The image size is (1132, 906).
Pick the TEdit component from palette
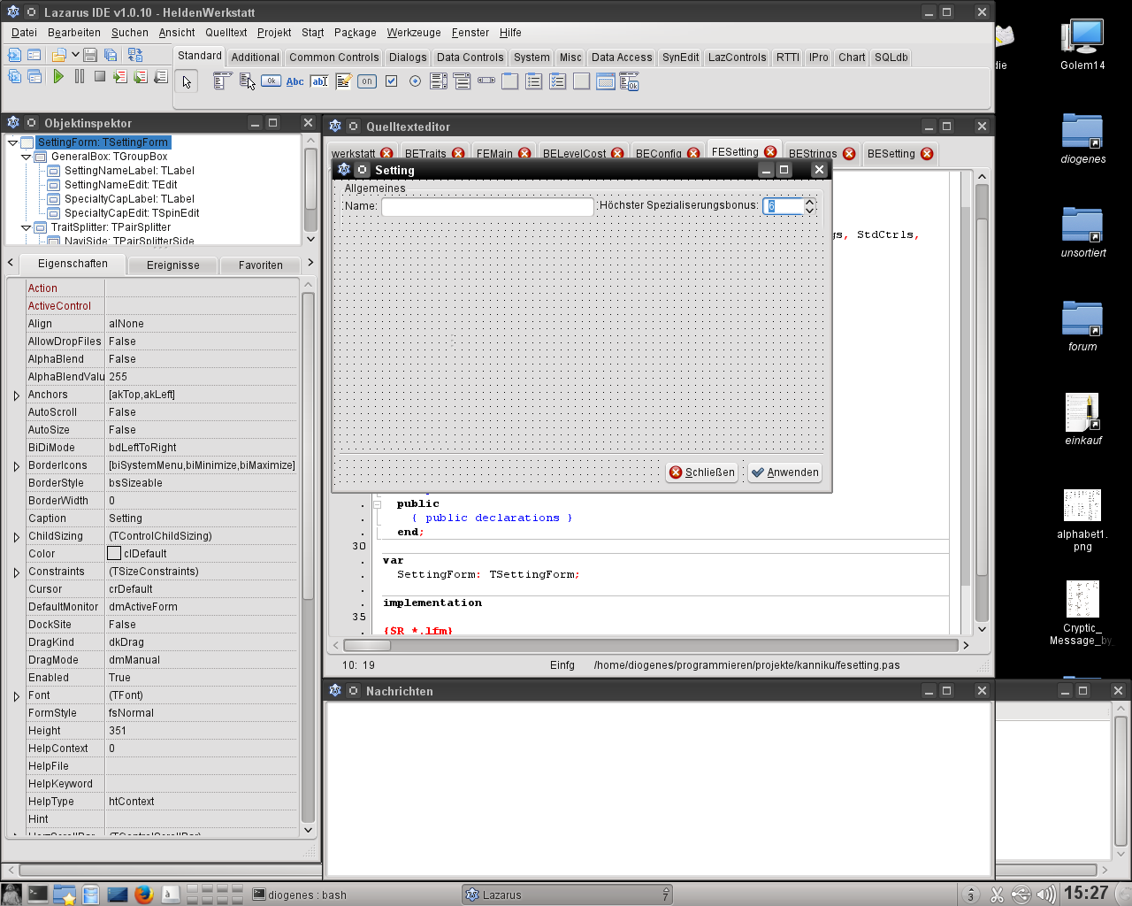319,81
